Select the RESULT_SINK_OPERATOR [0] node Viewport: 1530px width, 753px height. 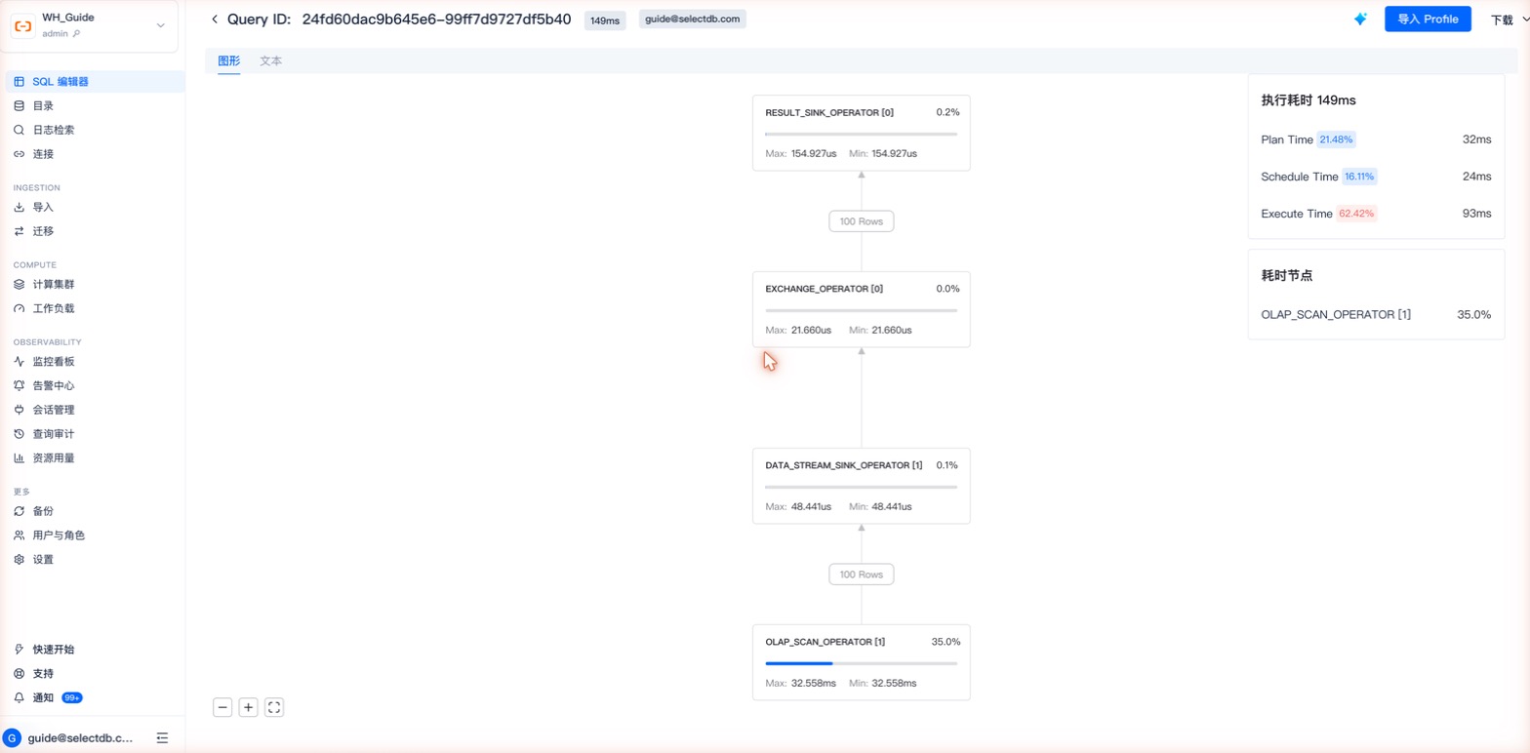862,133
